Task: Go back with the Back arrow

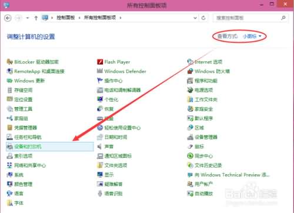Action: [x=8, y=18]
